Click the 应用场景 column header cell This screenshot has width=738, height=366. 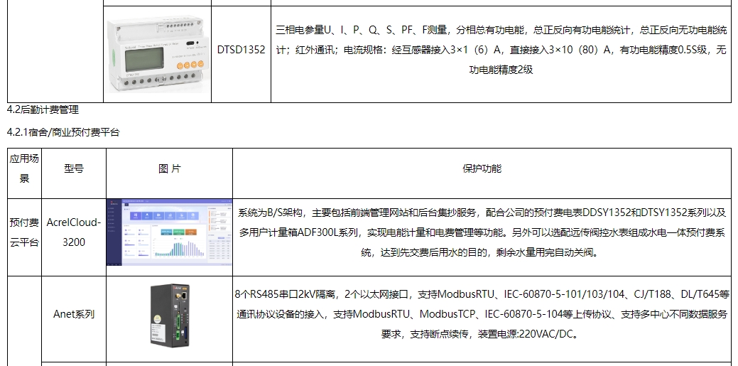24,169
